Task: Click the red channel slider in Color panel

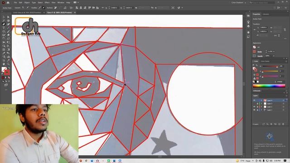Action: pyautogui.click(x=270, y=67)
